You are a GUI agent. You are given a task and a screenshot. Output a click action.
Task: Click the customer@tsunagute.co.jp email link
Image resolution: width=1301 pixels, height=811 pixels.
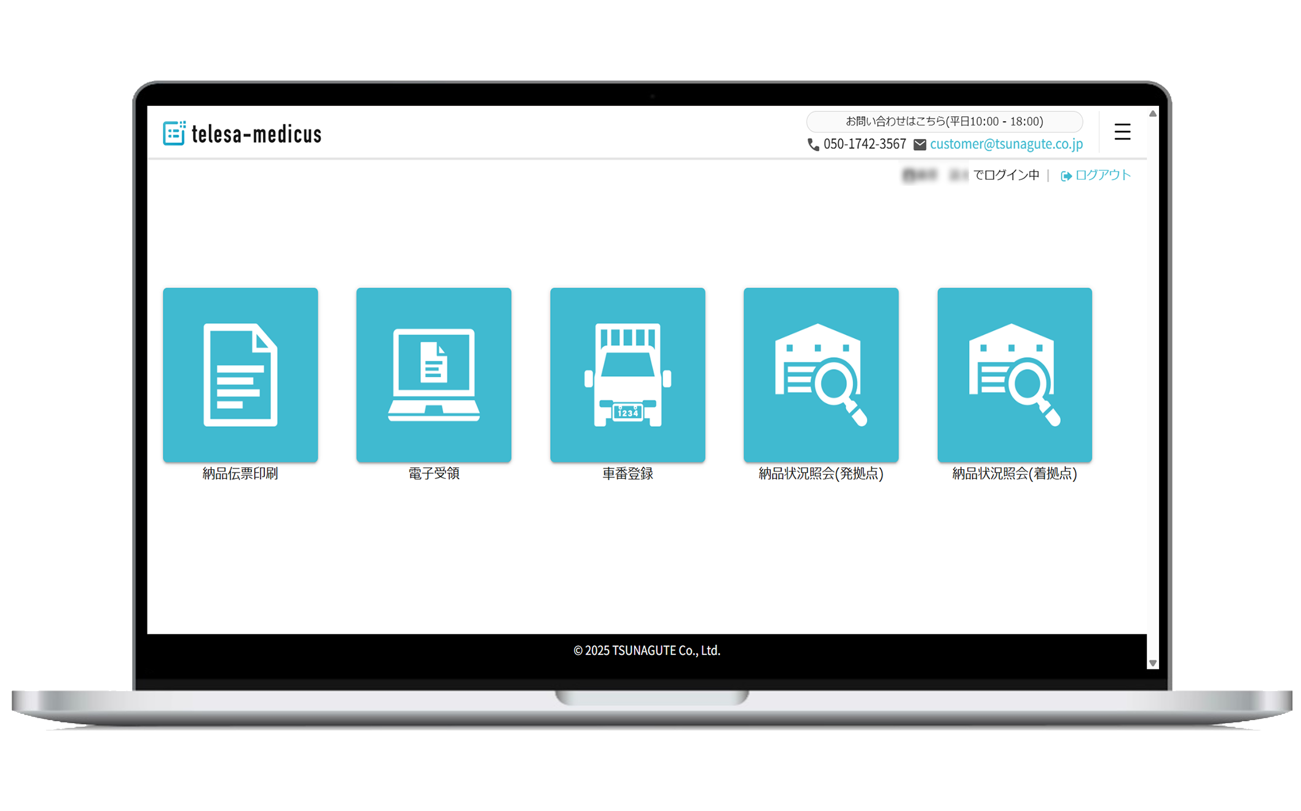coord(1006,144)
